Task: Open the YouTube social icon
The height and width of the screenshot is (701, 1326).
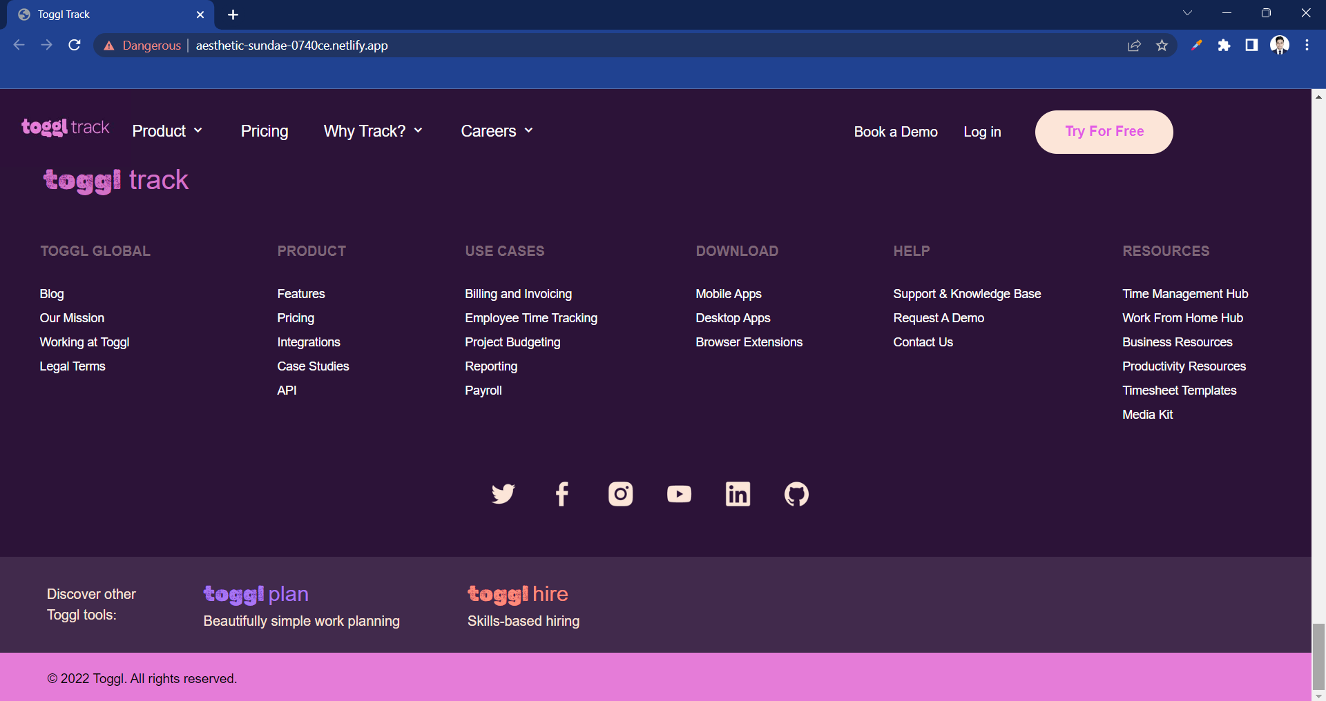Action: click(x=679, y=494)
